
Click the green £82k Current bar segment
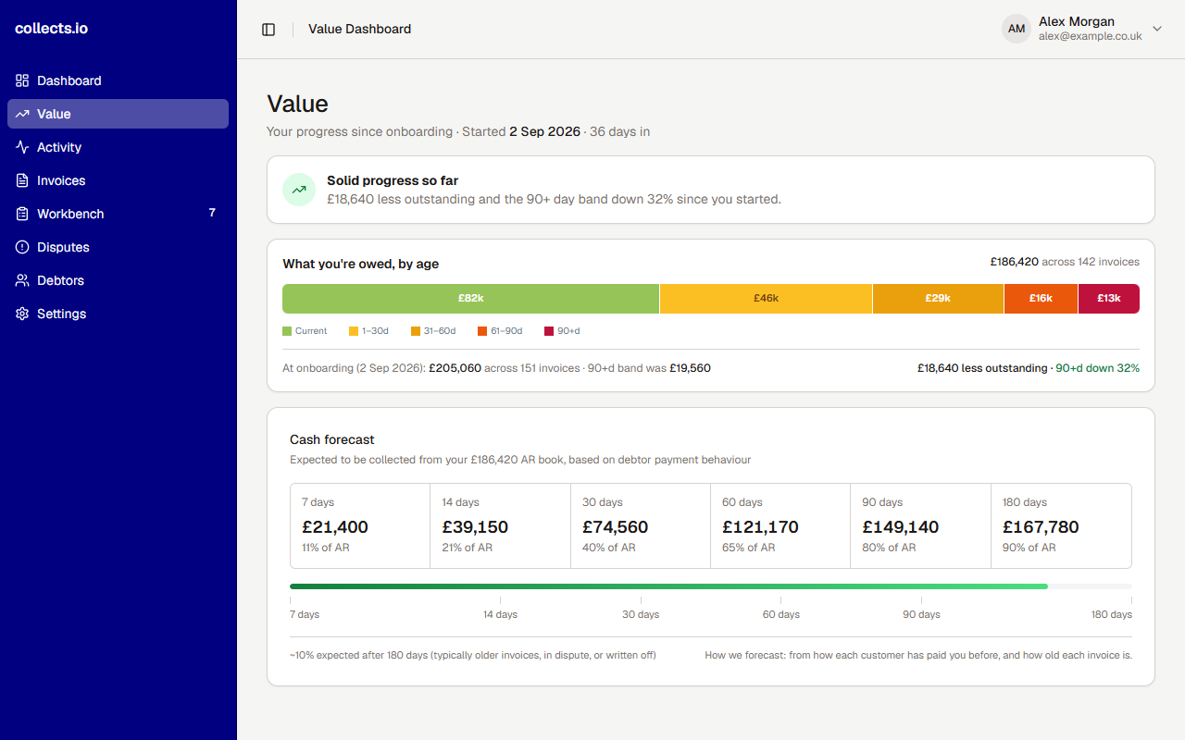click(470, 299)
